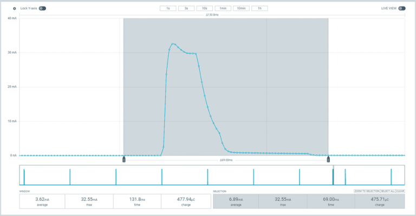416x216 pixels.
Task: Toggle the Lock Y-axis switch
Action: coord(42,9)
